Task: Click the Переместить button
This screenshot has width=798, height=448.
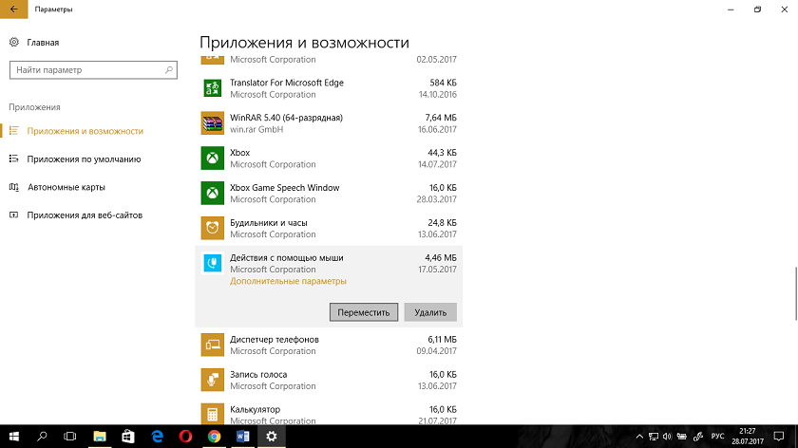Action: [363, 312]
